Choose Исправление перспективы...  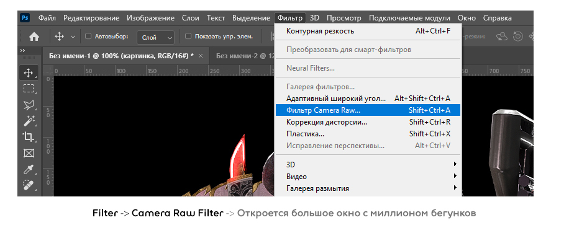[368, 146]
